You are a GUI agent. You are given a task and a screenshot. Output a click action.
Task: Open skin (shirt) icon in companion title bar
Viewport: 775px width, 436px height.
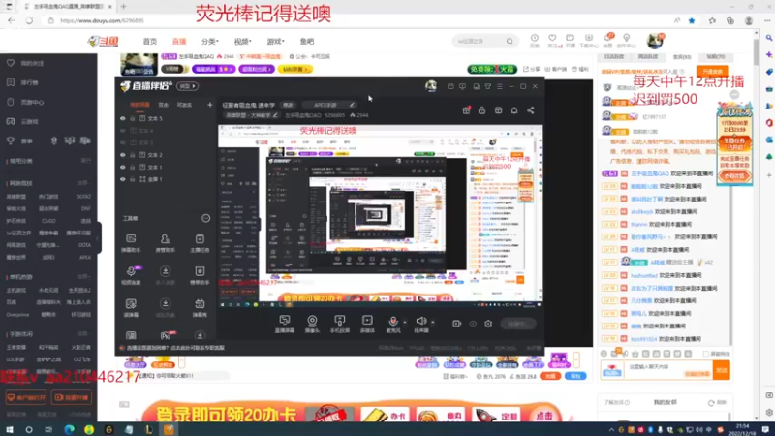pos(488,86)
